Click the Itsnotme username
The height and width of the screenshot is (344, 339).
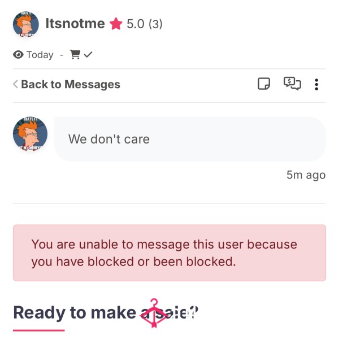75,24
